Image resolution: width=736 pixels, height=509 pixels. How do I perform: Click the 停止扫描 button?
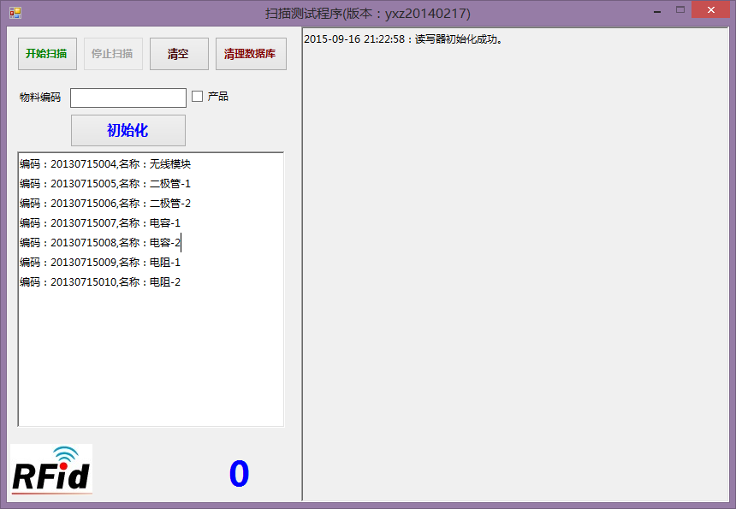pos(112,53)
